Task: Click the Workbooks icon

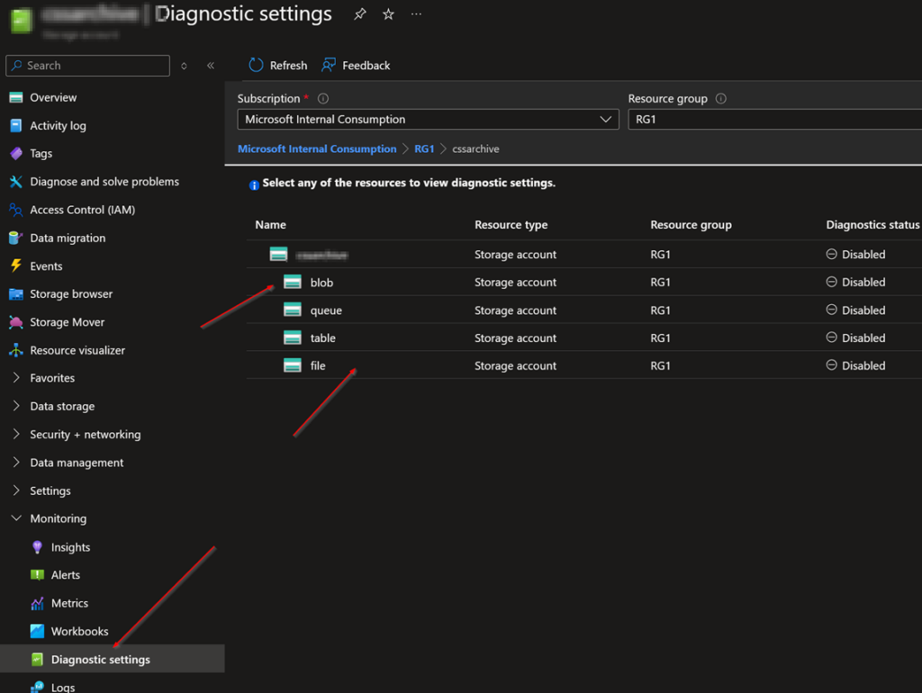Action: 37,631
